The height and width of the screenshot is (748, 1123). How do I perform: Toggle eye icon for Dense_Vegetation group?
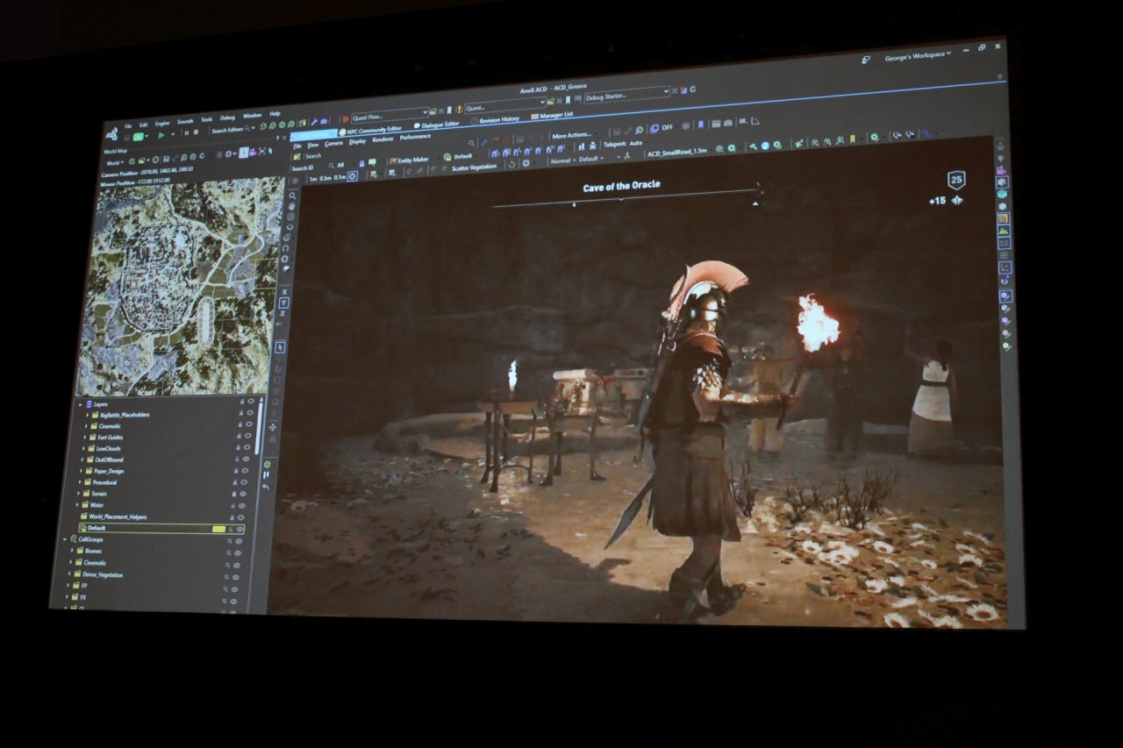235,577
